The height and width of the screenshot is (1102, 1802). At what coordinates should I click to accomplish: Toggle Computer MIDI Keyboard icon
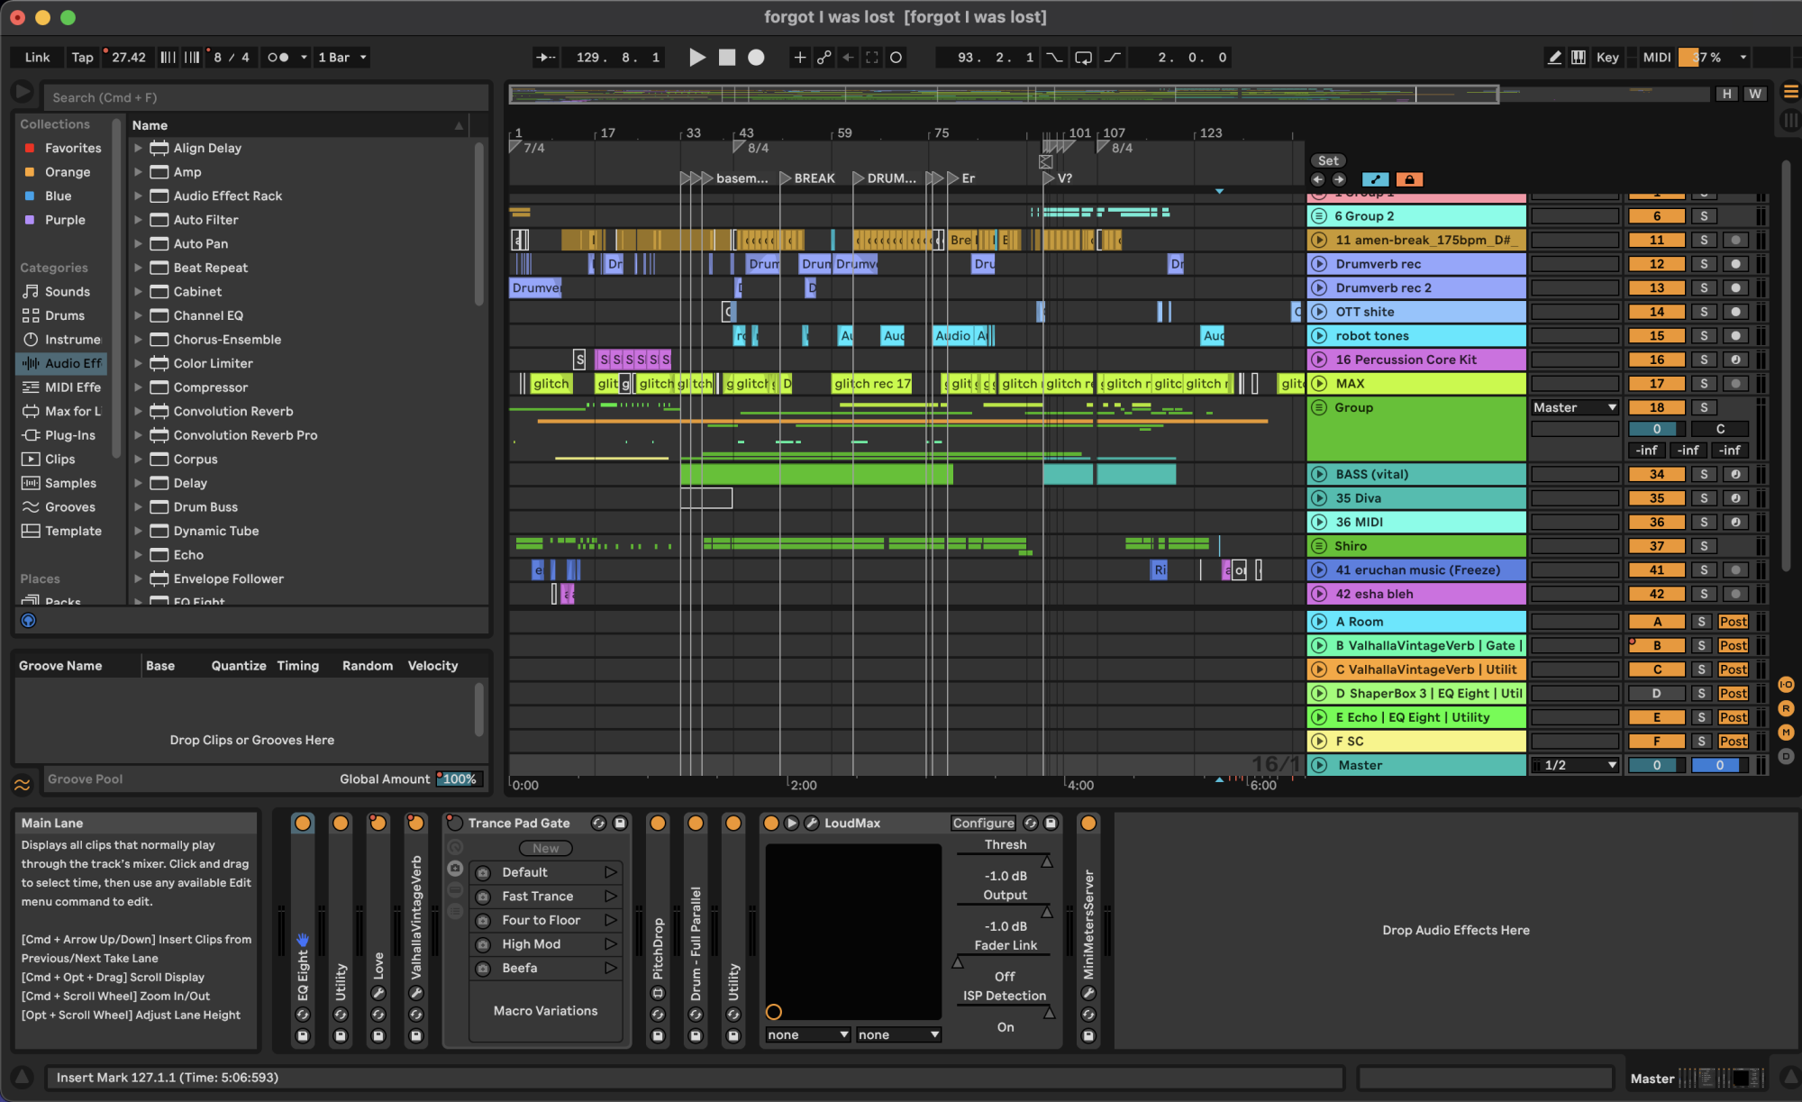coord(1579,57)
